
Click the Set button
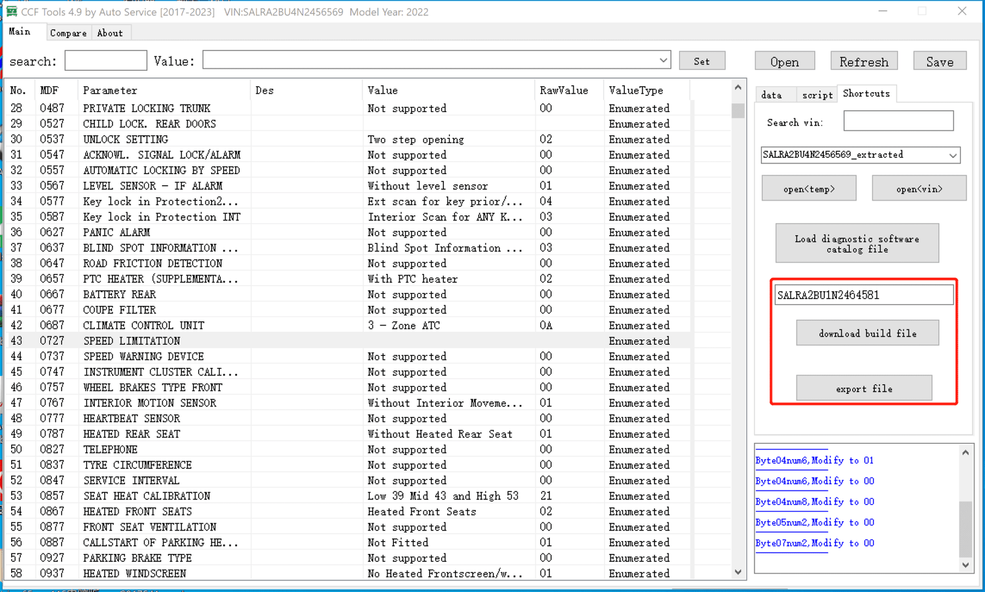pos(702,60)
